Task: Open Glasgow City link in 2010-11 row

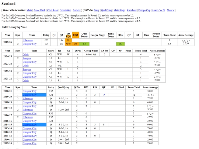Action: point(29,139)
